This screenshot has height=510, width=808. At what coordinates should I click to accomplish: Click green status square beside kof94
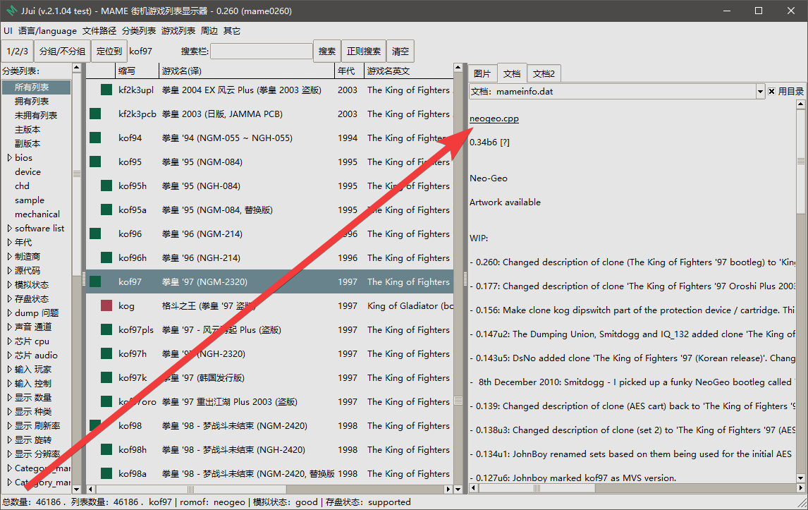pyautogui.click(x=95, y=138)
